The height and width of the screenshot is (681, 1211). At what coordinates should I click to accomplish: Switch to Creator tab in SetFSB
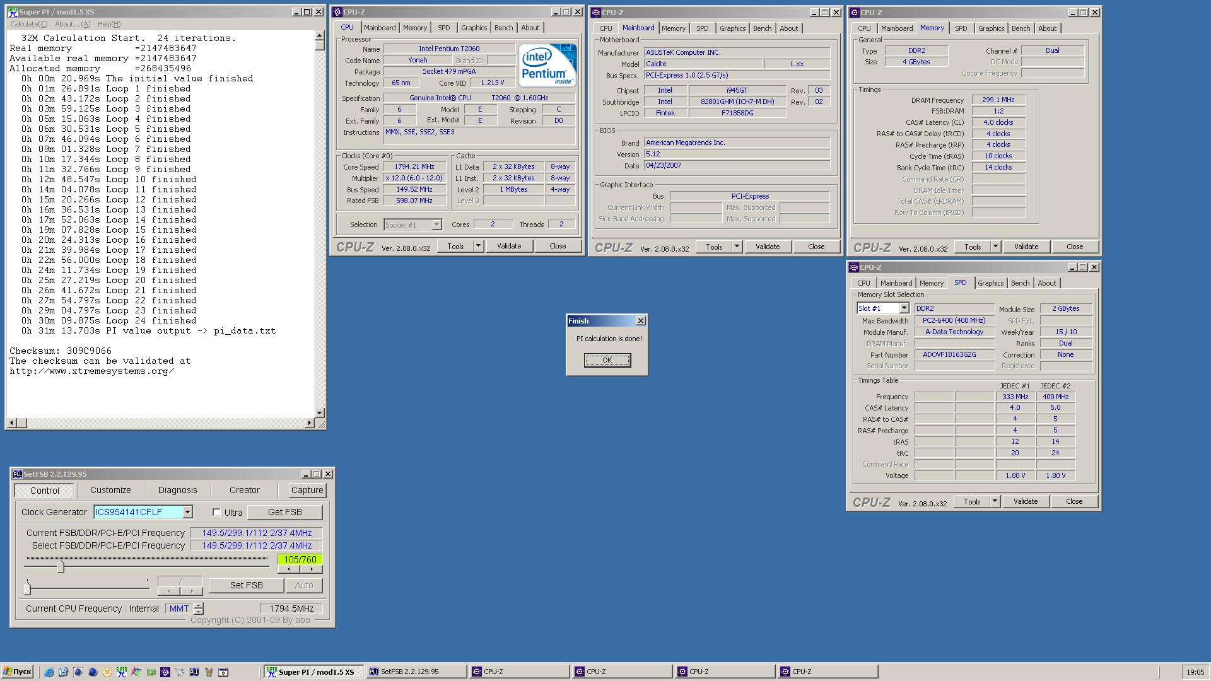(245, 490)
